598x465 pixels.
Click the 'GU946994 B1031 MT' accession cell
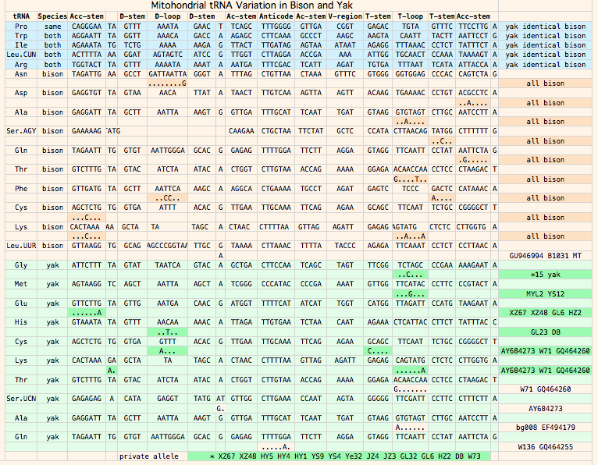point(544,255)
